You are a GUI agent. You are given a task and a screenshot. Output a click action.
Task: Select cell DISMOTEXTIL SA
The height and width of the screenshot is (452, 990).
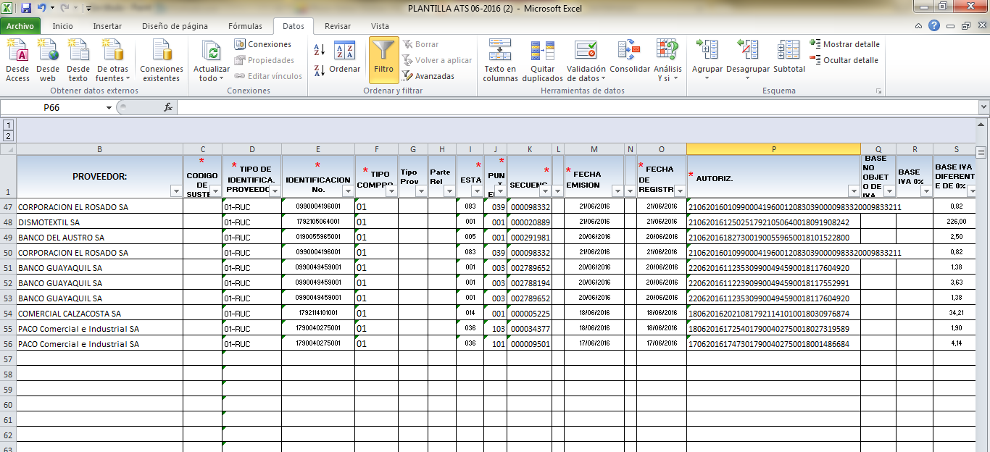click(x=99, y=222)
